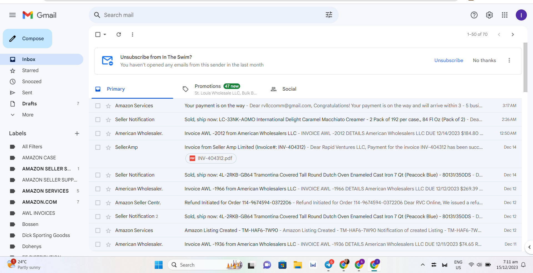This screenshot has height=273, width=533.
Task: Select the Amazon Services payment email checkbox
Action: [98, 106]
